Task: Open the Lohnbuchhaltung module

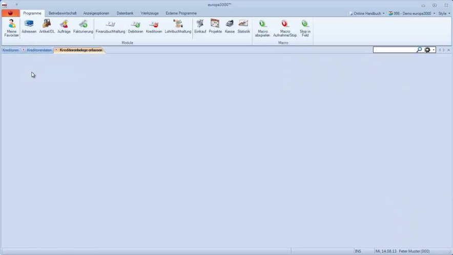Action: pyautogui.click(x=178, y=27)
